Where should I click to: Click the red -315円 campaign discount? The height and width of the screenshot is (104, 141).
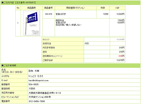(121, 56)
